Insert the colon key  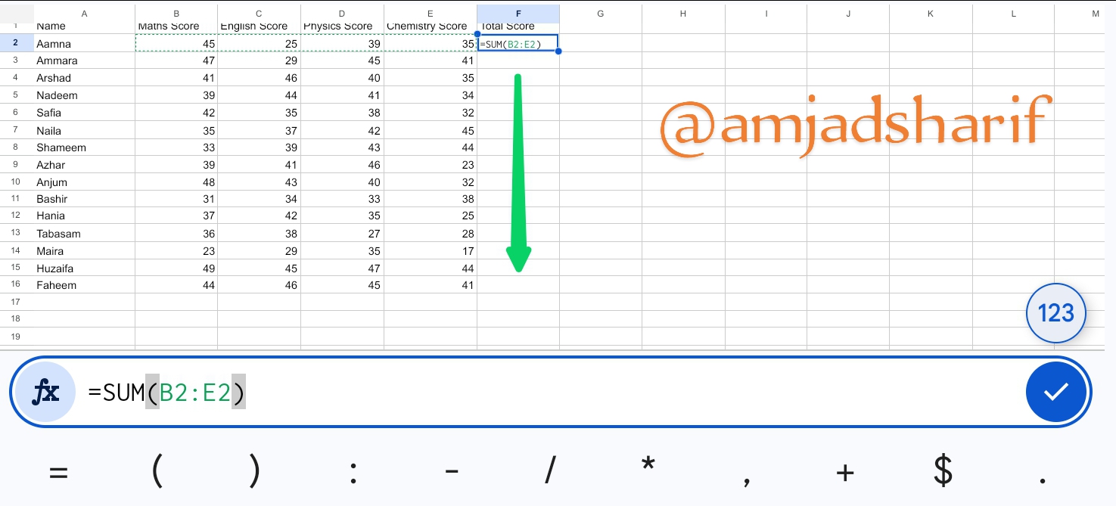353,473
